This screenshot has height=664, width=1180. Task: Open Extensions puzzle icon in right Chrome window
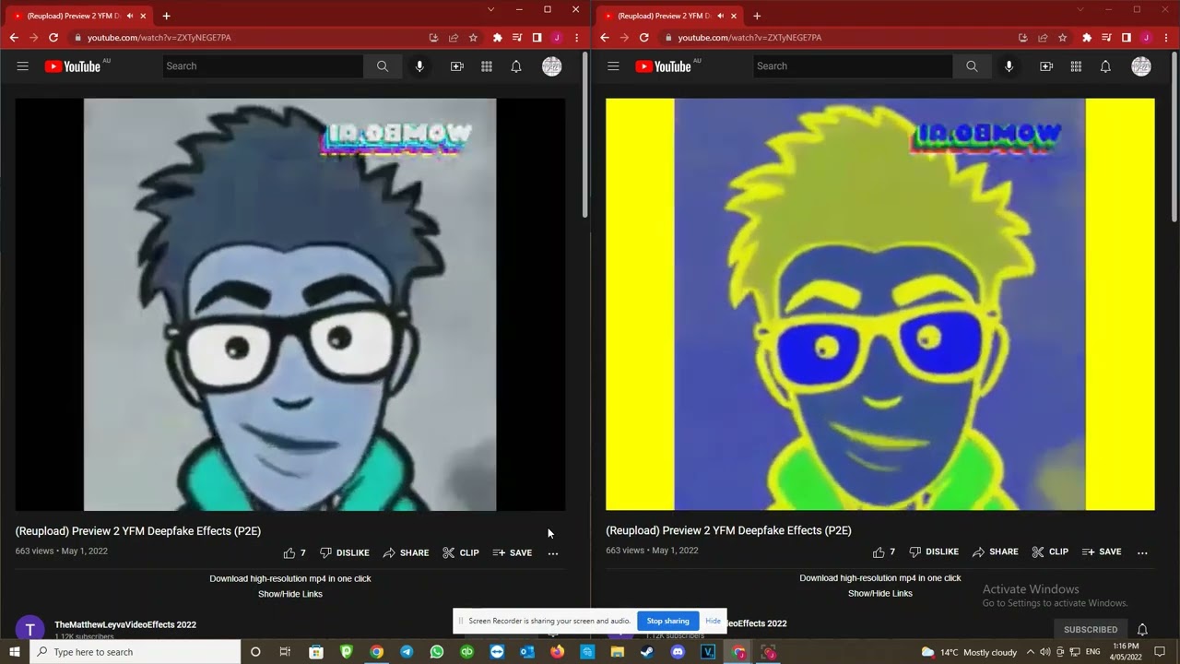coord(1087,38)
